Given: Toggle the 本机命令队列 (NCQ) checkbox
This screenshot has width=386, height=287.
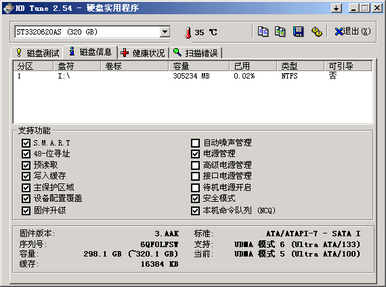Looking at the screenshot, I should [x=195, y=211].
